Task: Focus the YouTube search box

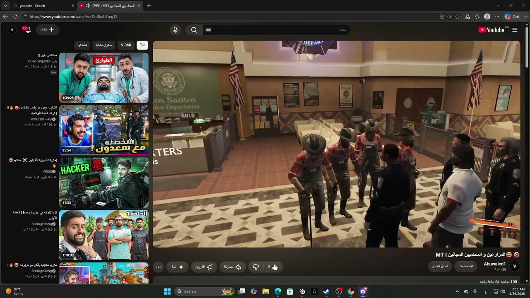Action: (x=276, y=30)
